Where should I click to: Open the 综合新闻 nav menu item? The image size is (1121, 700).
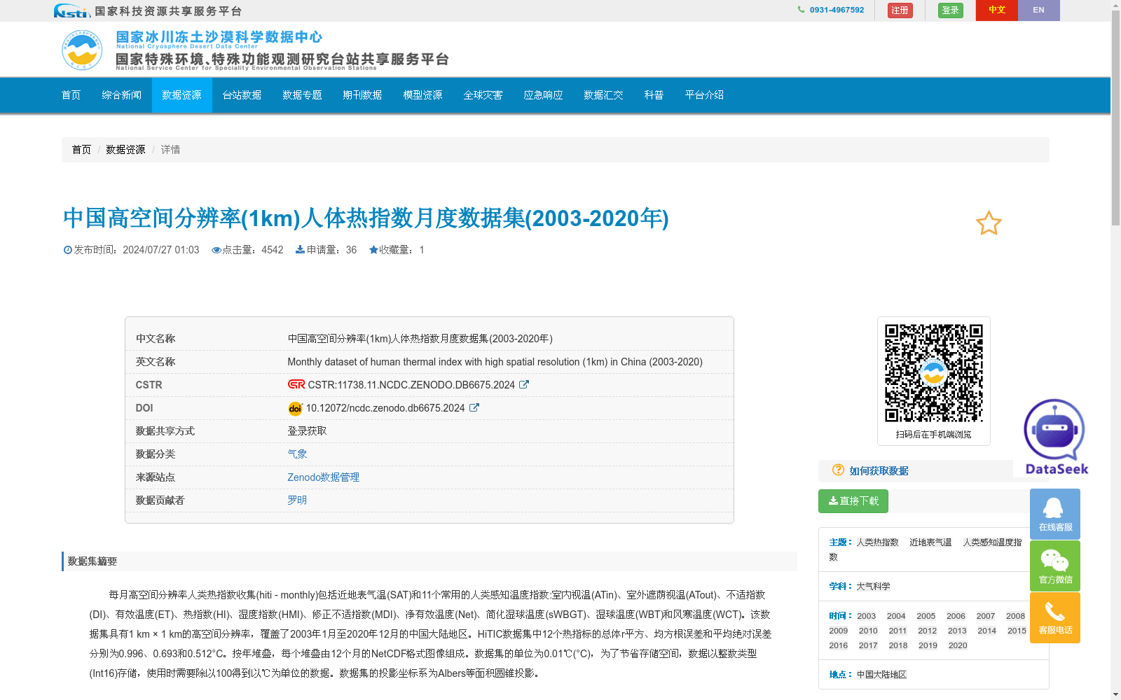(x=121, y=95)
